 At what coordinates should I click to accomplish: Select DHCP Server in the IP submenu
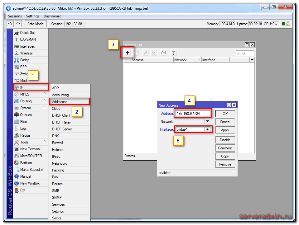point(70,129)
